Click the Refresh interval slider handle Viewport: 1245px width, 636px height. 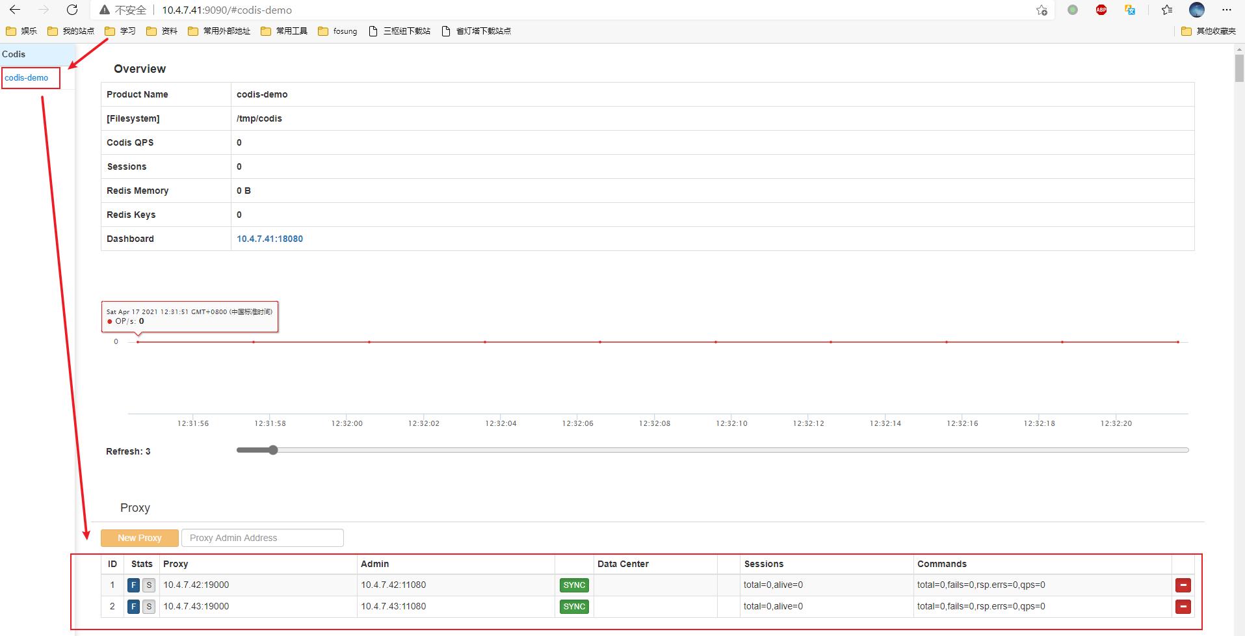[x=273, y=450]
